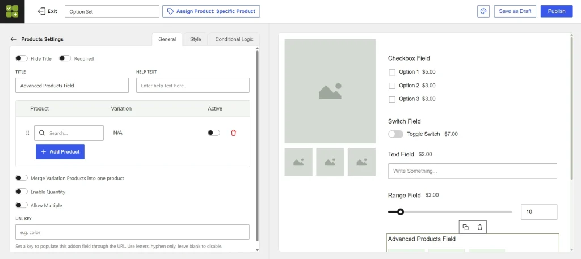Toggle the Hide Title switch
The height and width of the screenshot is (259, 581).
point(22,58)
